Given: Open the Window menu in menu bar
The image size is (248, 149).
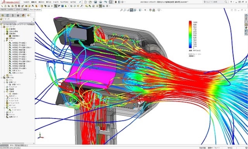Looking at the screenshot, I should tap(64, 2).
